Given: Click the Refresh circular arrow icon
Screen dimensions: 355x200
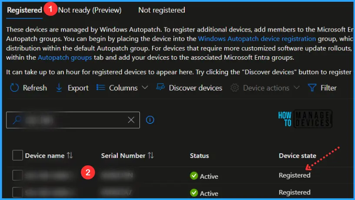Looking at the screenshot, I should click(14, 88).
